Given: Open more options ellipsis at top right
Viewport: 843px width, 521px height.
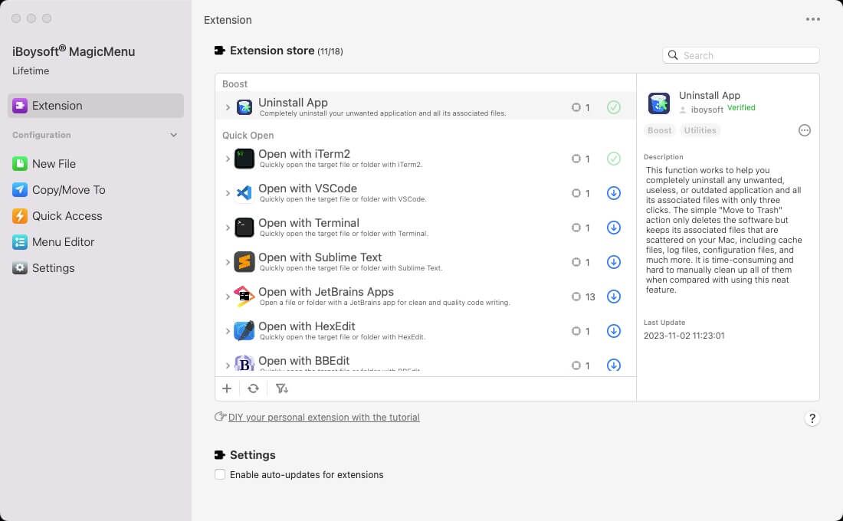Looking at the screenshot, I should point(813,20).
